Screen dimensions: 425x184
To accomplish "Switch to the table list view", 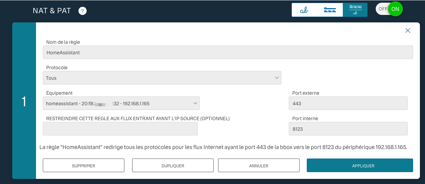I will pyautogui.click(x=330, y=10).
